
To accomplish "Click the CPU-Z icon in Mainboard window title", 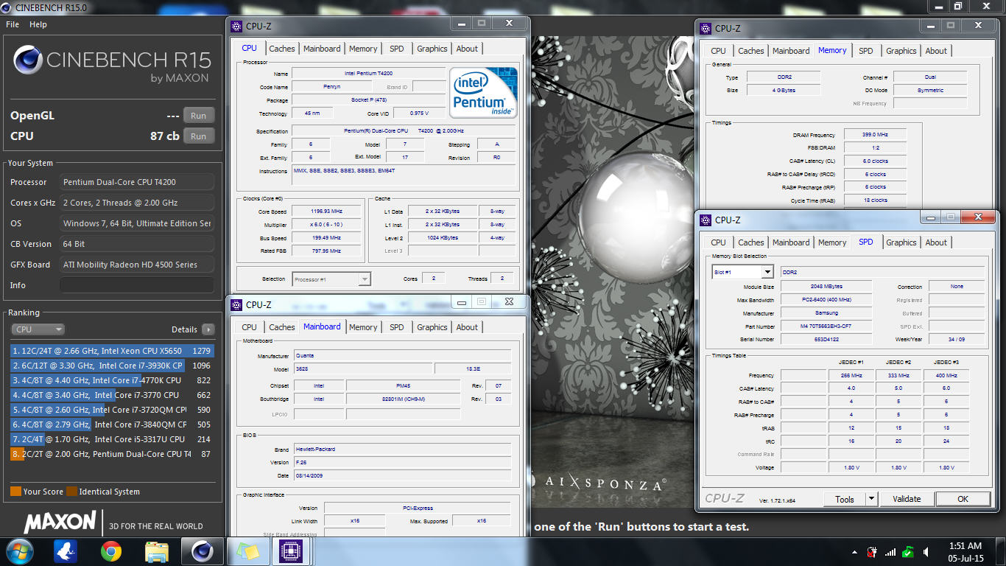I will 236,304.
